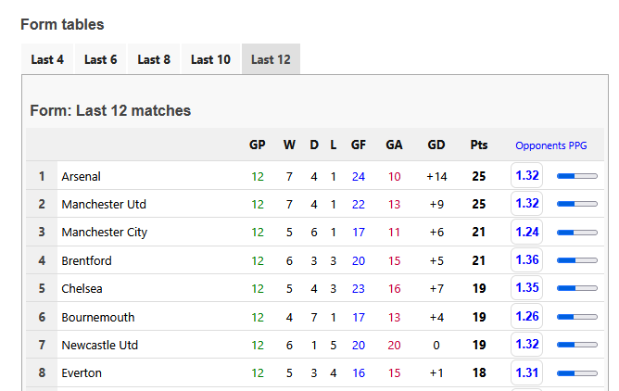Image resolution: width=619 pixels, height=391 pixels.
Task: Click Arsenal's 1.32 opponents PPG box
Action: (526, 175)
